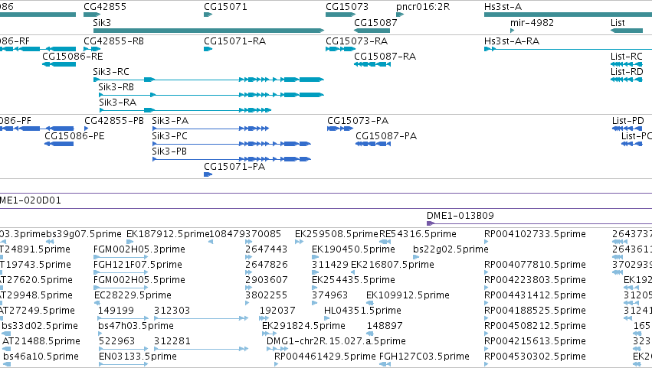Click the Sik3-RC transcript glyph
Image resolution: width=652 pixels, height=368 pixels.
tap(208, 80)
